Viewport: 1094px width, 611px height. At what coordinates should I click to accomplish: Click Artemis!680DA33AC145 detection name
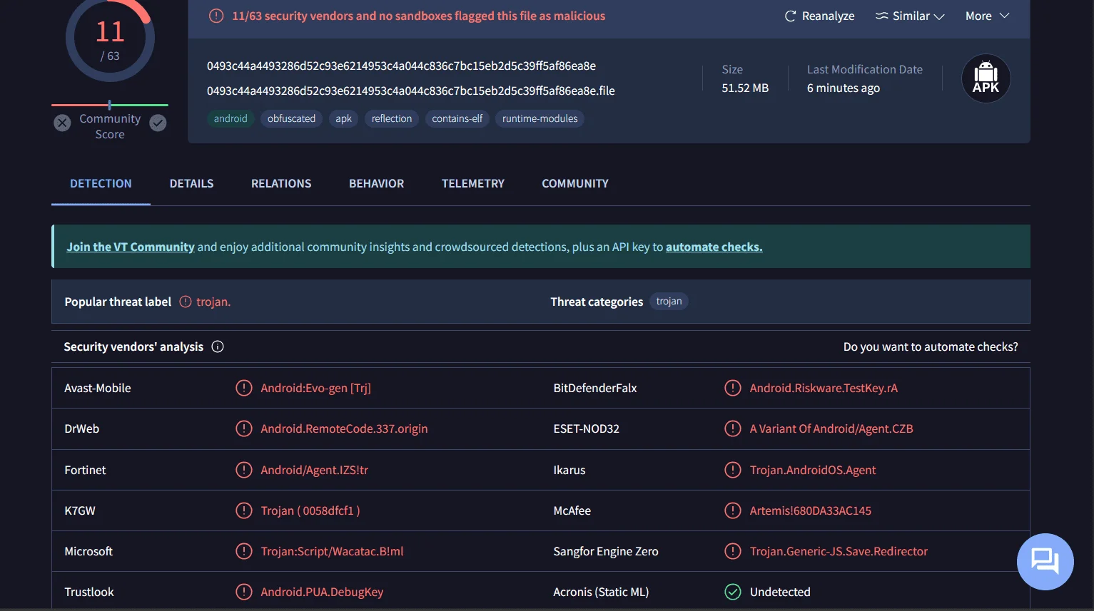[x=810, y=510]
